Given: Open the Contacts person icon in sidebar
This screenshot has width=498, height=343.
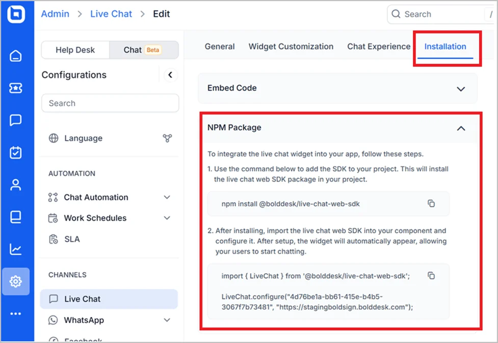Looking at the screenshot, I should [16, 185].
